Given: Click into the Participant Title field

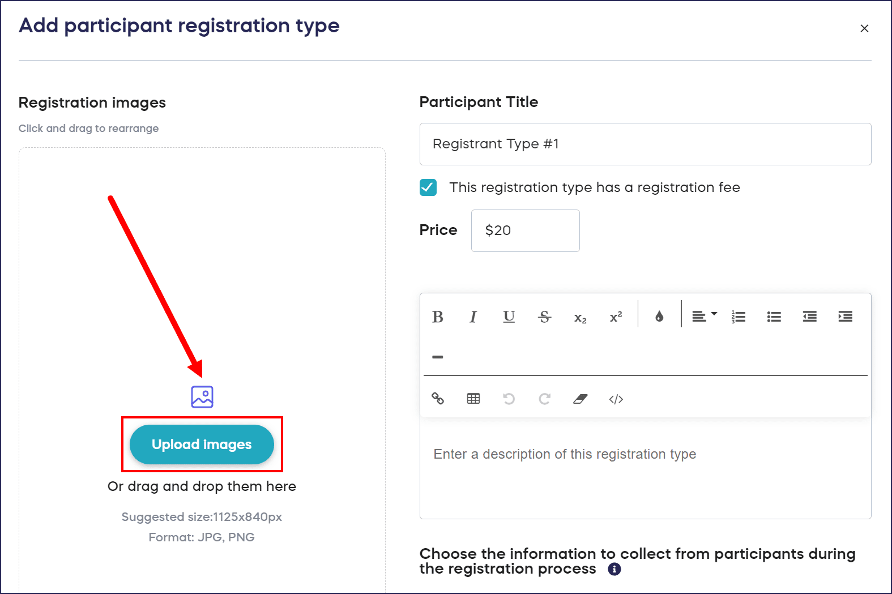Looking at the screenshot, I should tap(645, 144).
